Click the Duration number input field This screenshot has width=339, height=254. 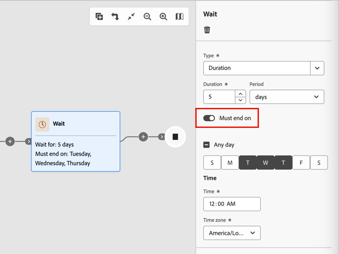click(219, 97)
